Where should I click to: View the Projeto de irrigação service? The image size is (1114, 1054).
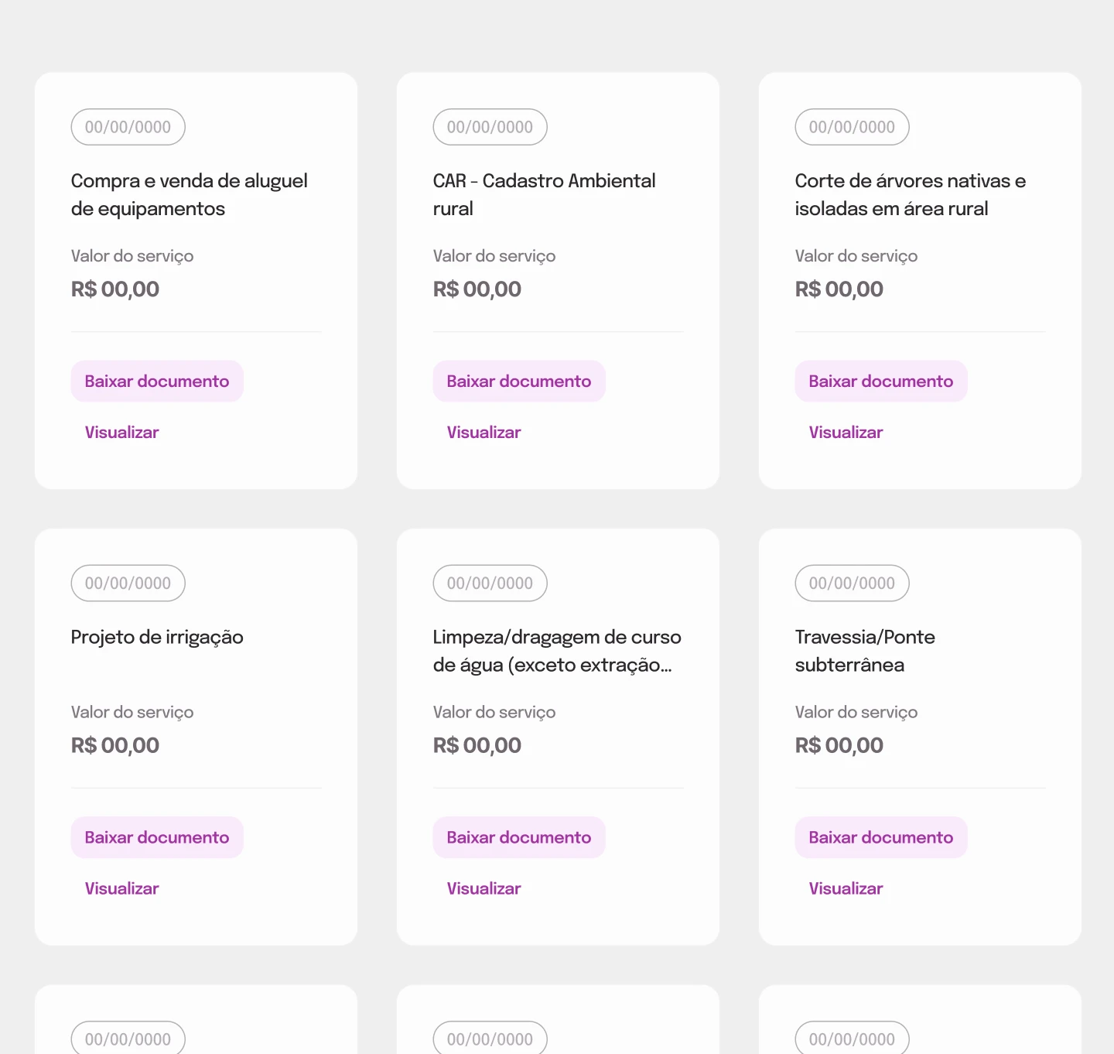pos(121,889)
